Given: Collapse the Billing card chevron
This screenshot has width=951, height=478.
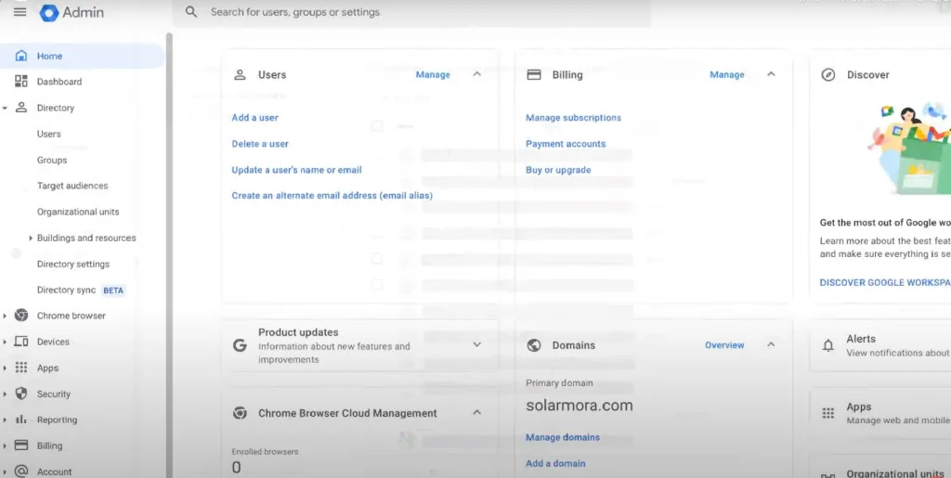Looking at the screenshot, I should 771,74.
